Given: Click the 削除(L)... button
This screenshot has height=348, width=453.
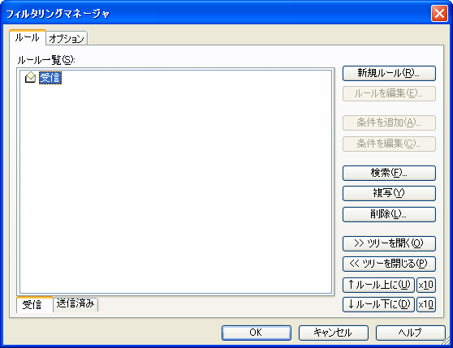Looking at the screenshot, I should (389, 214).
